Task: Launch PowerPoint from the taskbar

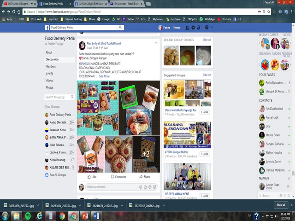Action: pos(85,215)
